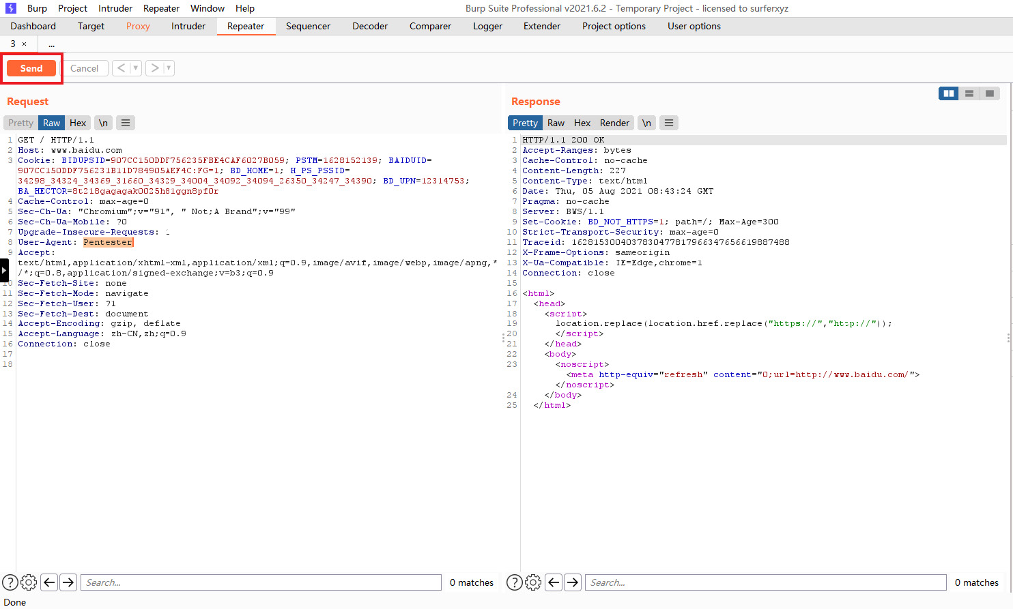This screenshot has width=1013, height=609.
Task: Switch to the Logger tab
Action: coord(487,26)
